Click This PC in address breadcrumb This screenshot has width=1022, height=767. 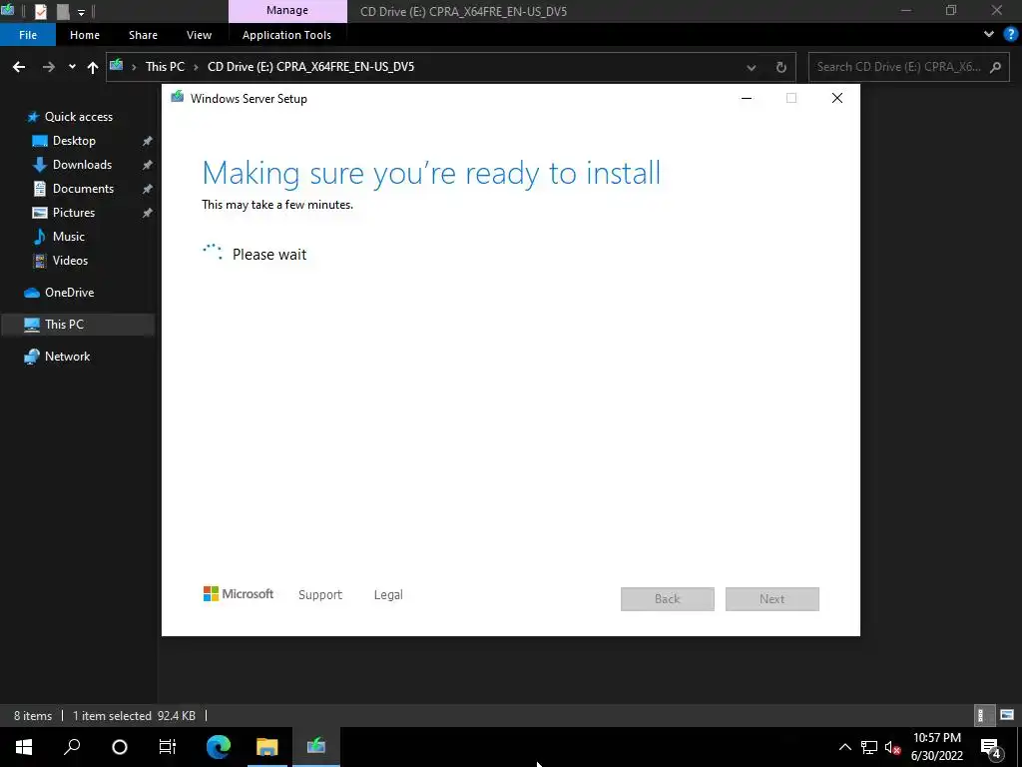[165, 67]
